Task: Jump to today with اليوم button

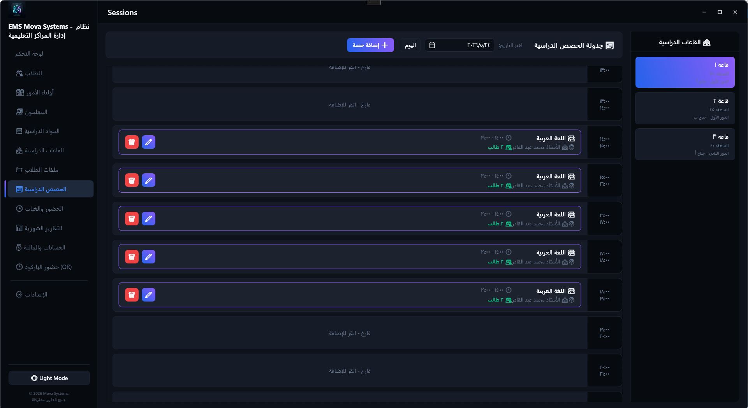Action: pyautogui.click(x=410, y=45)
